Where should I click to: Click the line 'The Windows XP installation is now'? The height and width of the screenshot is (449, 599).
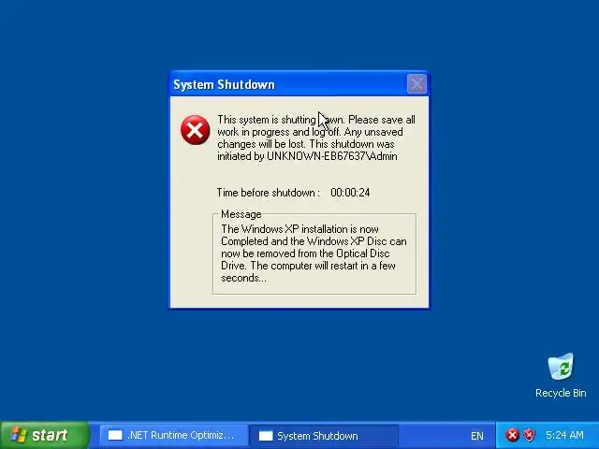[x=299, y=229]
